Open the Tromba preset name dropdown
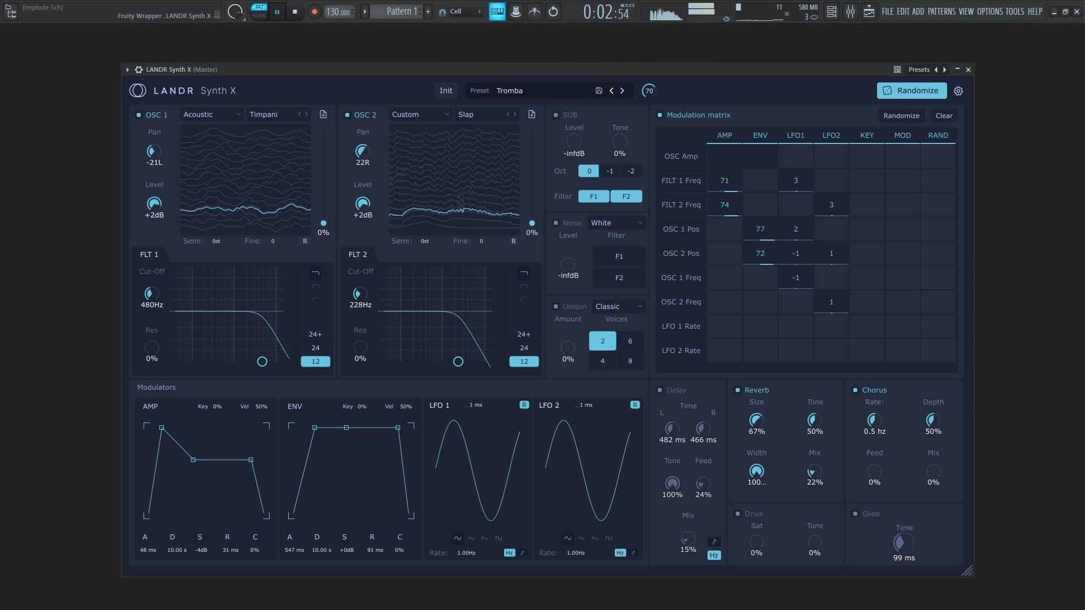This screenshot has height=610, width=1085. point(528,90)
